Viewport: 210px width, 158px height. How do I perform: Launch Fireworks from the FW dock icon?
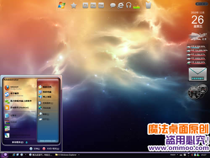click(93, 5)
